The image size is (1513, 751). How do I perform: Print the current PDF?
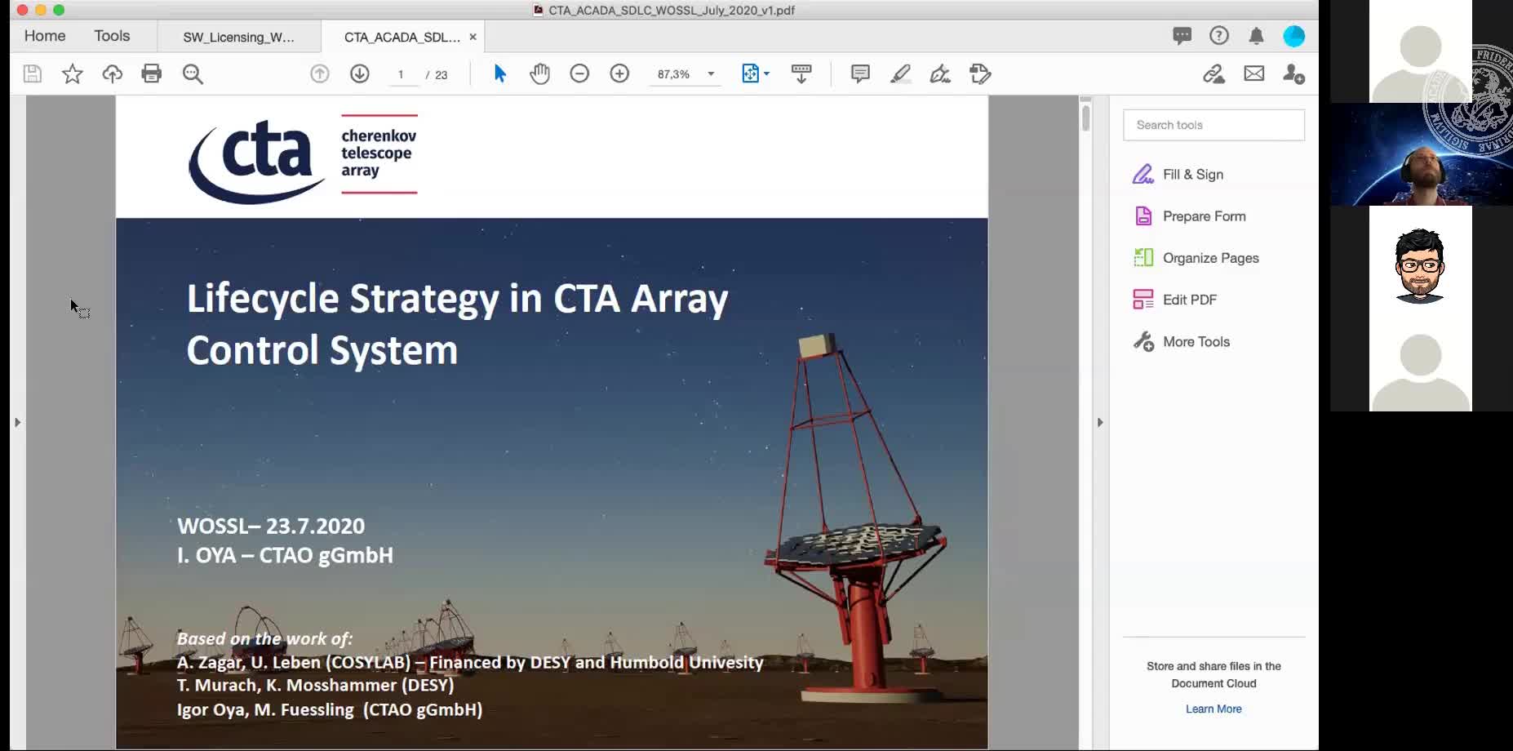(152, 73)
